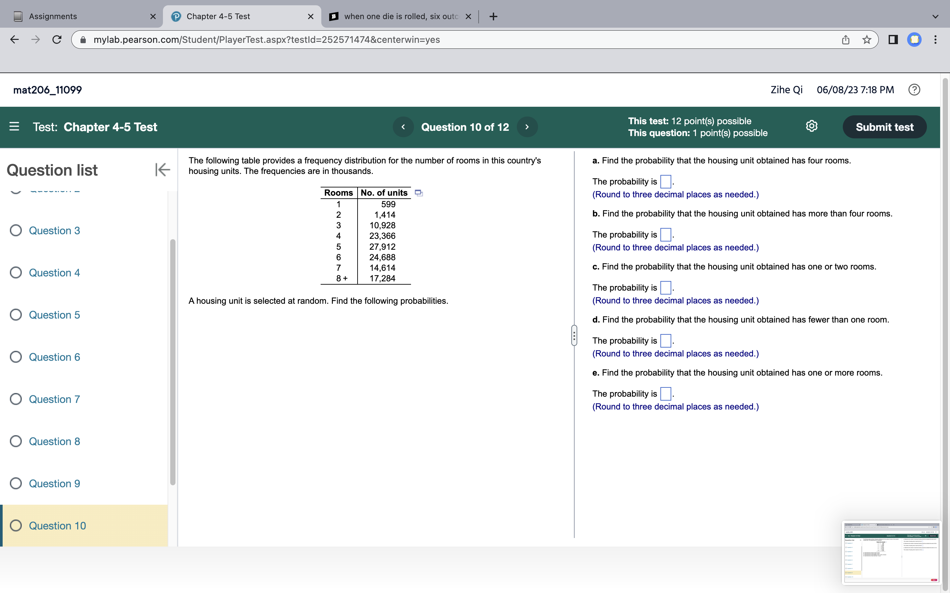Open the hamburger menu beside Test title
Image resolution: width=950 pixels, height=593 pixels.
pos(14,127)
